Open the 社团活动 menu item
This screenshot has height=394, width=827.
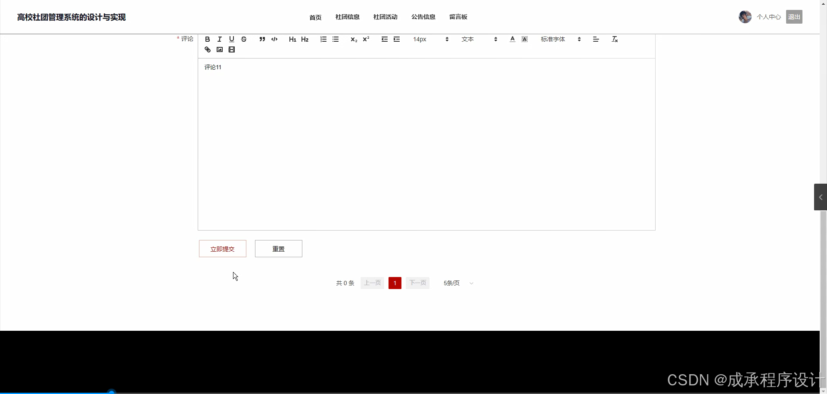tap(385, 17)
